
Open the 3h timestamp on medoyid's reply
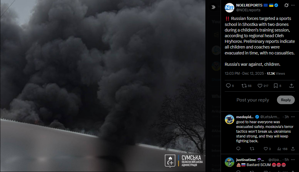[286, 117]
